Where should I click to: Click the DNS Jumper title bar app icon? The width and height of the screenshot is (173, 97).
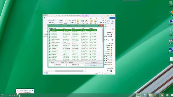click(49, 26)
